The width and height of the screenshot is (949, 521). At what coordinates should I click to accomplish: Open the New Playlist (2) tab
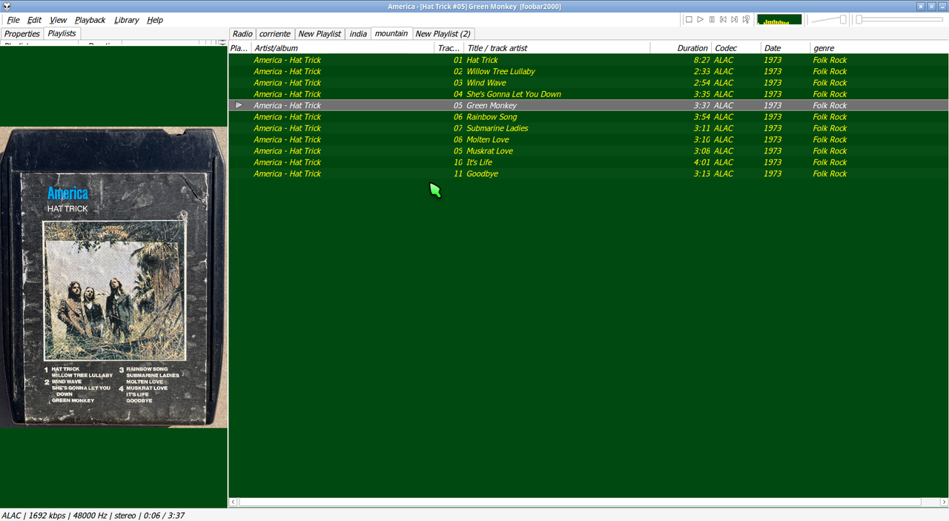click(x=443, y=33)
